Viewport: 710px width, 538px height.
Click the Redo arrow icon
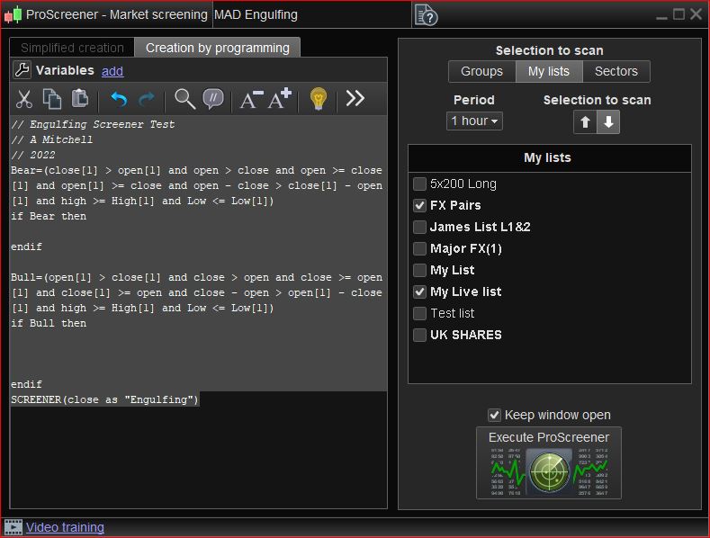tap(147, 99)
